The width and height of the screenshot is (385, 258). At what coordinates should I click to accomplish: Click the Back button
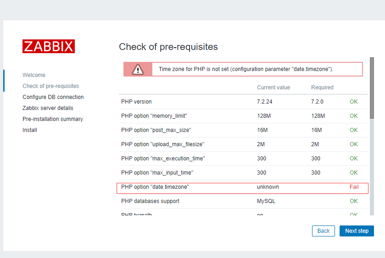pyautogui.click(x=324, y=231)
